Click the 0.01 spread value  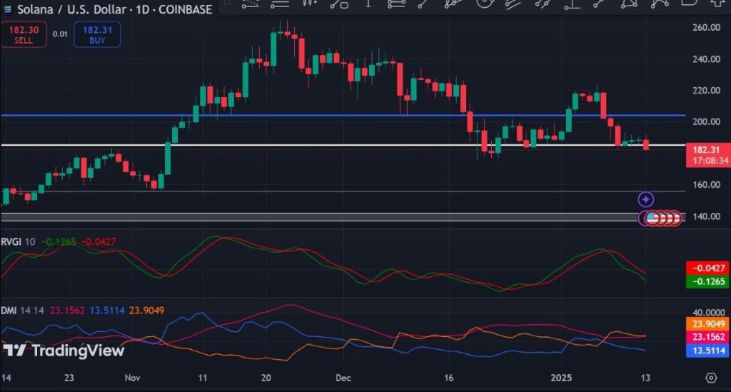click(x=60, y=34)
